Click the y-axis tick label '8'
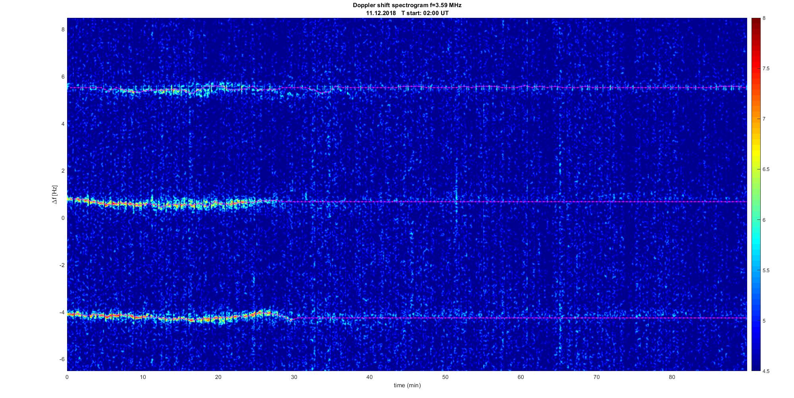Image resolution: width=794 pixels, height=398 pixels. 63,29
